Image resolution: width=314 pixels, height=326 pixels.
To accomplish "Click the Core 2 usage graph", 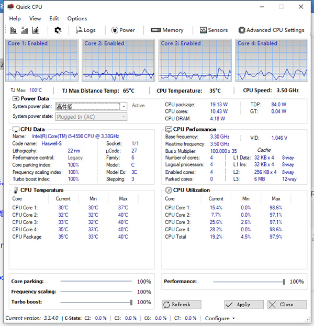I will [118, 60].
